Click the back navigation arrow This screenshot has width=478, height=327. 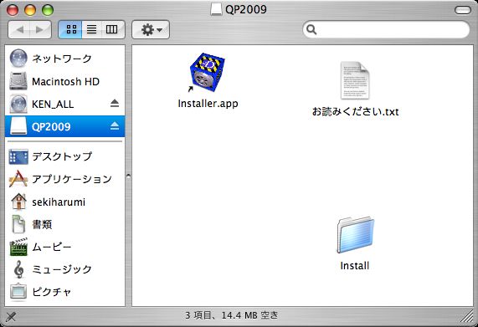click(x=19, y=29)
